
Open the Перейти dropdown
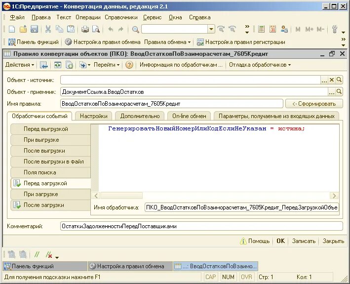[107, 65]
